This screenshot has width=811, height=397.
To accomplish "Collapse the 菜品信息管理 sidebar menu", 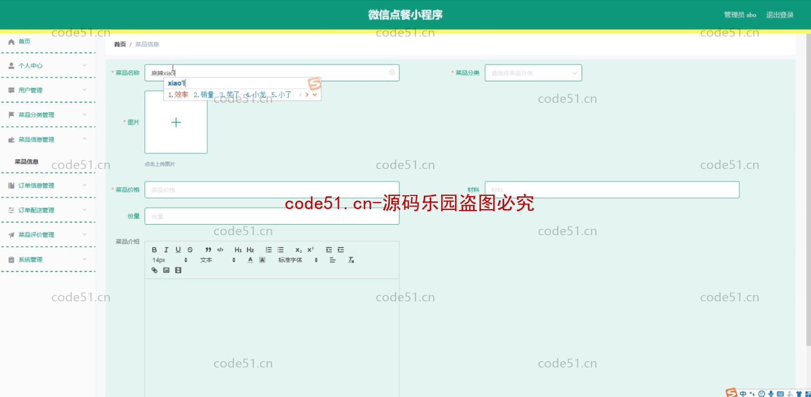I will click(48, 140).
